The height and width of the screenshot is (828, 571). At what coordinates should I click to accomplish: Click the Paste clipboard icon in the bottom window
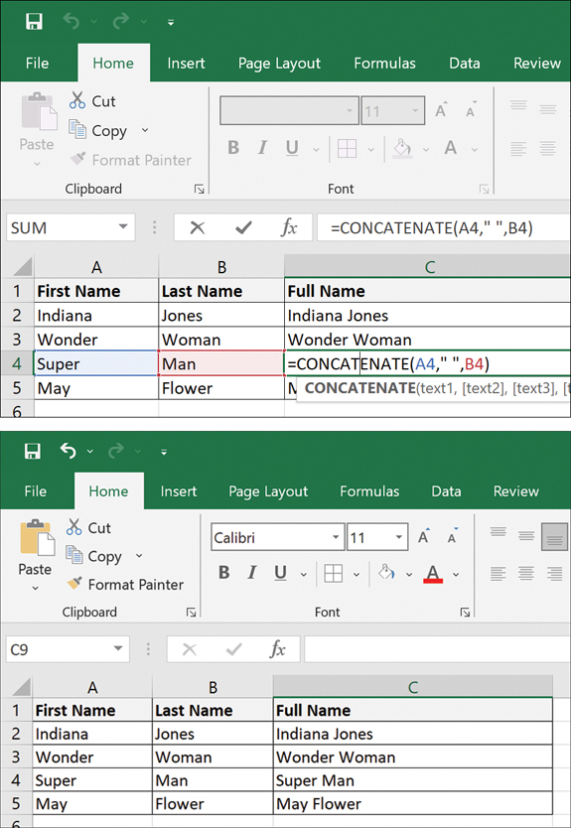[37, 539]
